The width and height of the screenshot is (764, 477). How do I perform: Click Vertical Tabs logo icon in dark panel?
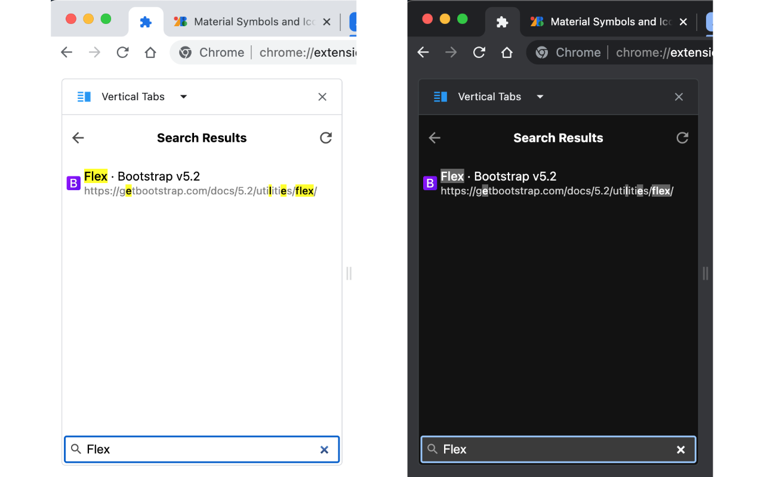coord(440,97)
